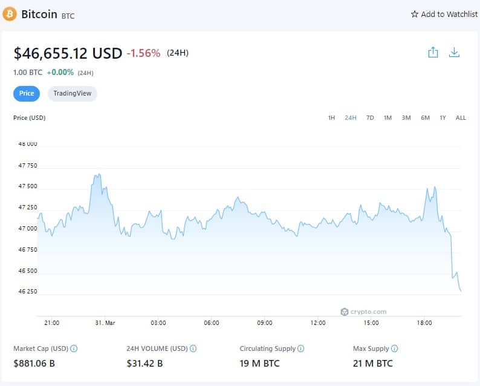Click the 31. Mar date axis label
Image resolution: width=480 pixels, height=386 pixels.
pos(105,322)
